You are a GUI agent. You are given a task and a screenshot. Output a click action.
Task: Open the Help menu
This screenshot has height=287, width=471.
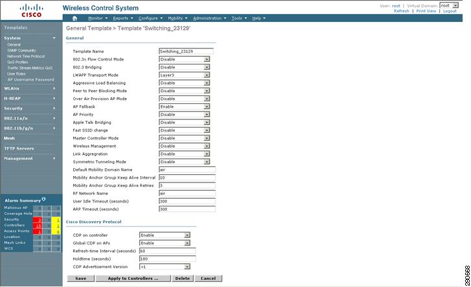(259, 18)
